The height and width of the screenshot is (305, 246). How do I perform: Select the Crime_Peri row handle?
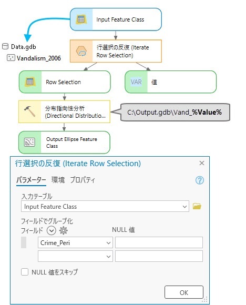pos(24,242)
